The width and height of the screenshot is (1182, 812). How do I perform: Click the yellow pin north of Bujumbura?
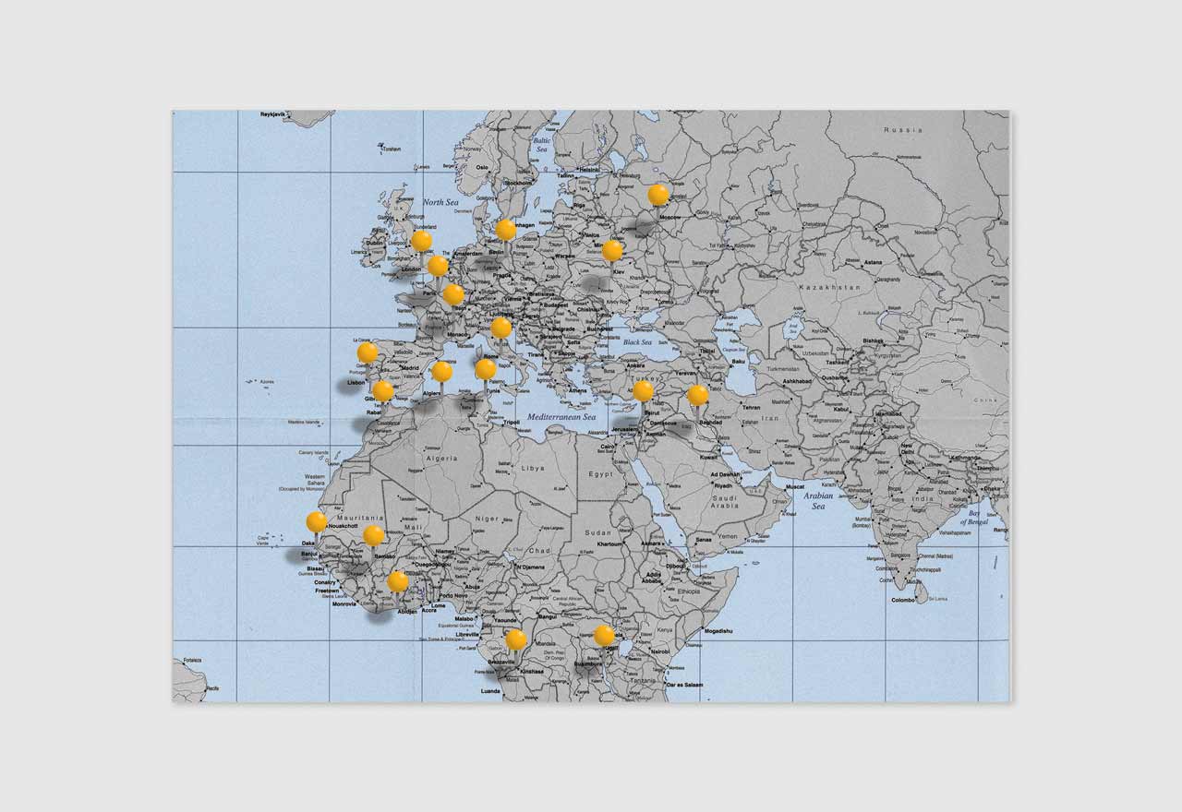(604, 635)
